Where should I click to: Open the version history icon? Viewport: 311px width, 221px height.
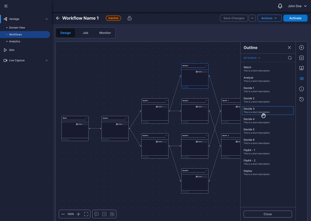pyautogui.click(x=301, y=99)
